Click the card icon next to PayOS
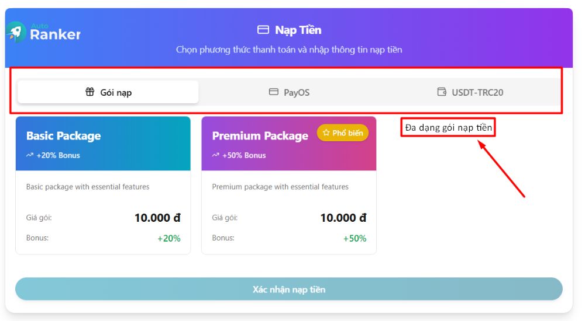Viewport: 585px width, 321px height. pyautogui.click(x=273, y=92)
